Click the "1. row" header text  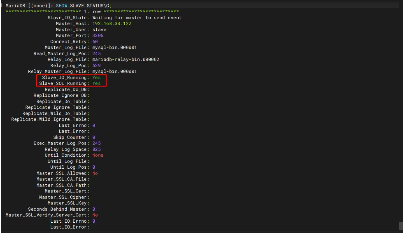click(92, 12)
